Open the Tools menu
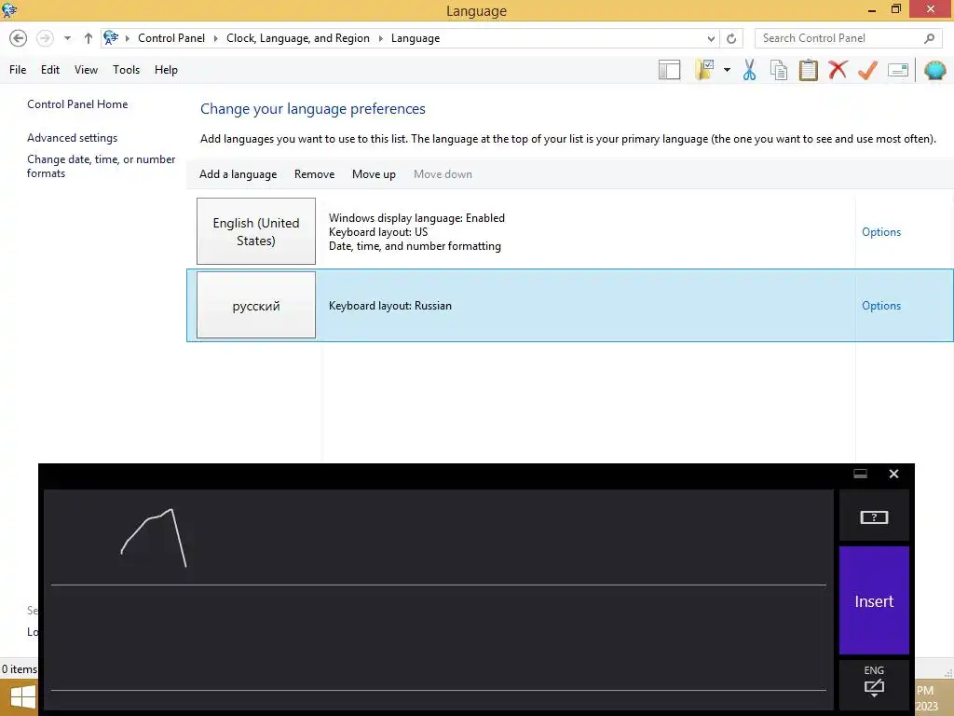Image resolution: width=954 pixels, height=716 pixels. [x=126, y=70]
